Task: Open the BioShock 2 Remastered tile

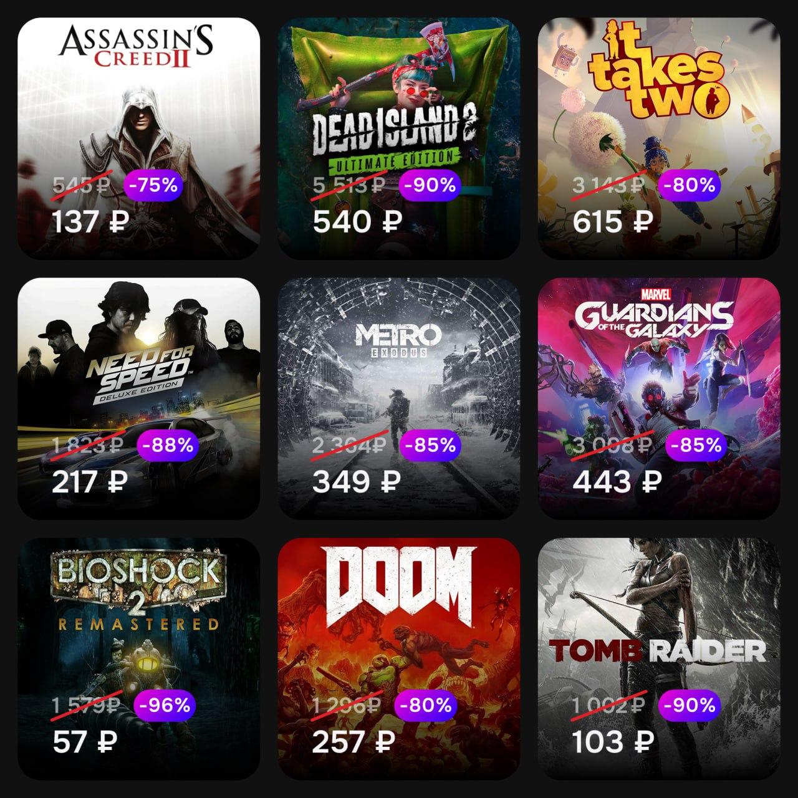Action: pyautogui.click(x=138, y=659)
